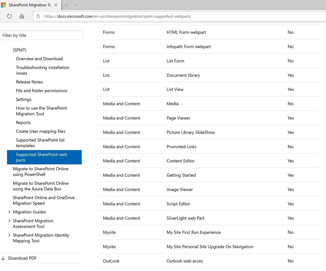Open Overview and Download page
Image resolution: width=326 pixels, height=271 pixels.
tap(39, 59)
